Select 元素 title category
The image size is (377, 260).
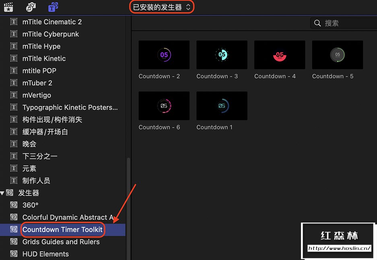[x=29, y=168]
